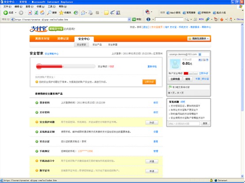
Task: Open the Mail icon dropdown arrow
Action: pyautogui.click(x=86, y=13)
